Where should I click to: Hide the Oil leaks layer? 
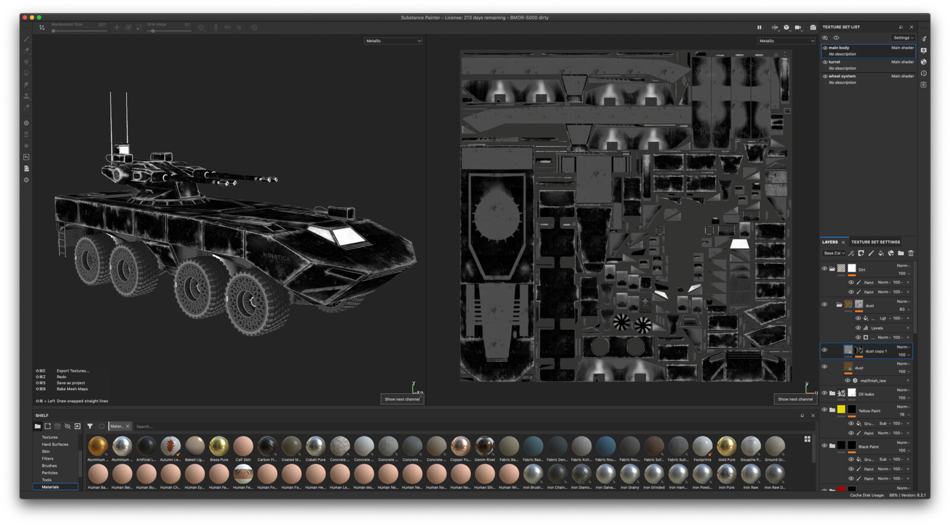[x=824, y=393]
